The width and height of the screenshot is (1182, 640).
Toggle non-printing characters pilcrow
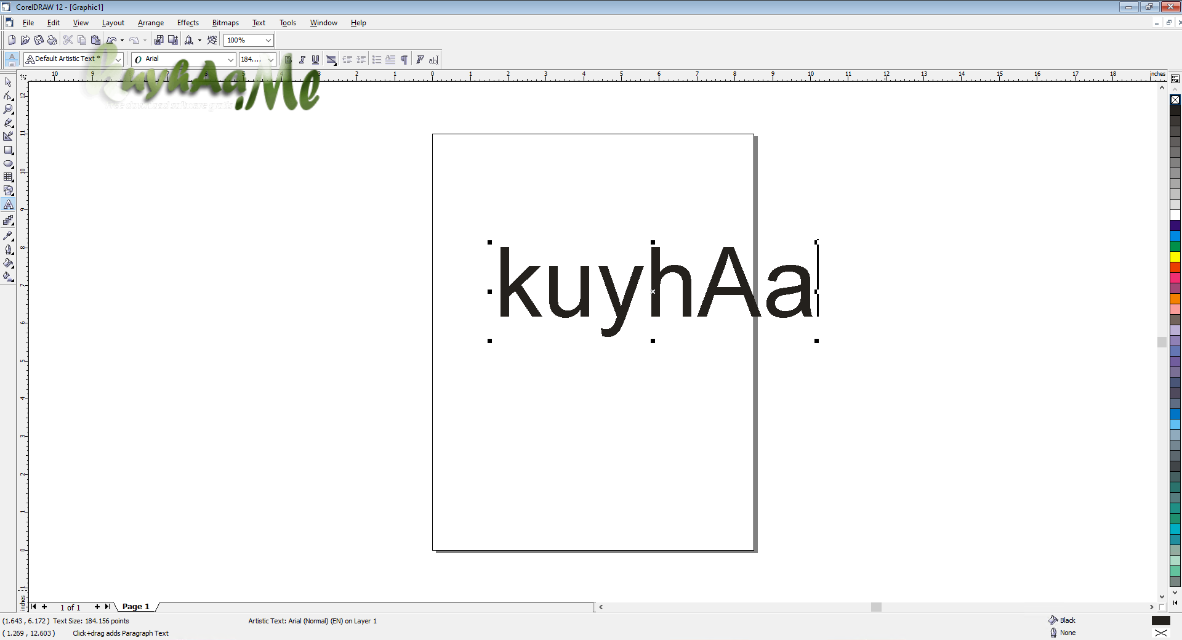click(x=404, y=60)
